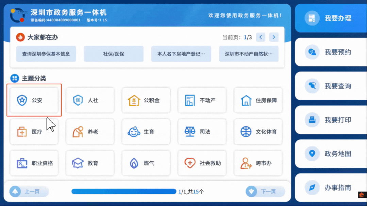367x206 pixels.
Task: Expand next hot services page with right arrow
Action: tap(273, 37)
